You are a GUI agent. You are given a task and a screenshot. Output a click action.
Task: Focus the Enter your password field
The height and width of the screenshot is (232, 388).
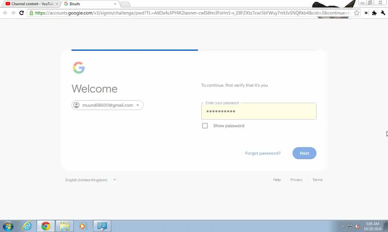click(259, 111)
